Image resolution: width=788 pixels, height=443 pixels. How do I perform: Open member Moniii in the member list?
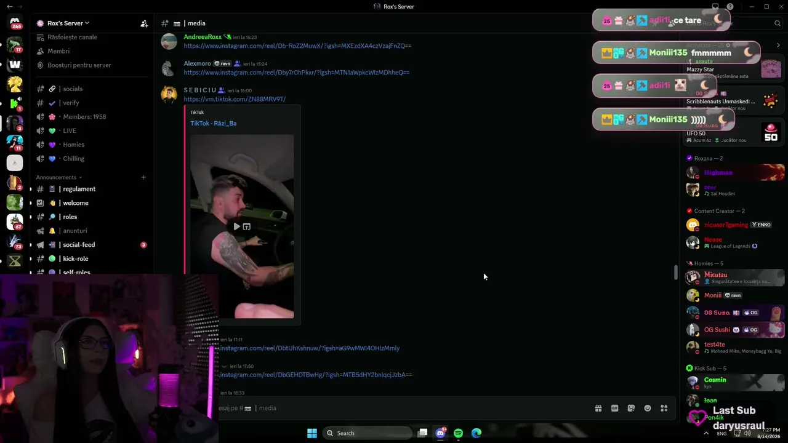[735, 295]
